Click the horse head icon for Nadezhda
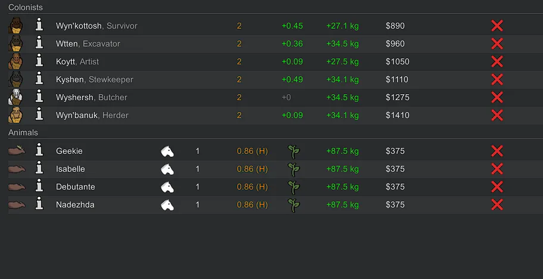The height and width of the screenshot is (279, 543). 167,205
